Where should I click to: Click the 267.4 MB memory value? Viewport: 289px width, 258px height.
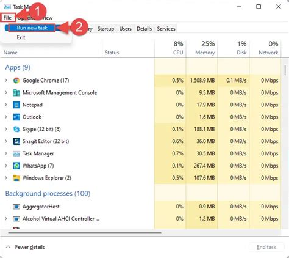tap(204, 166)
